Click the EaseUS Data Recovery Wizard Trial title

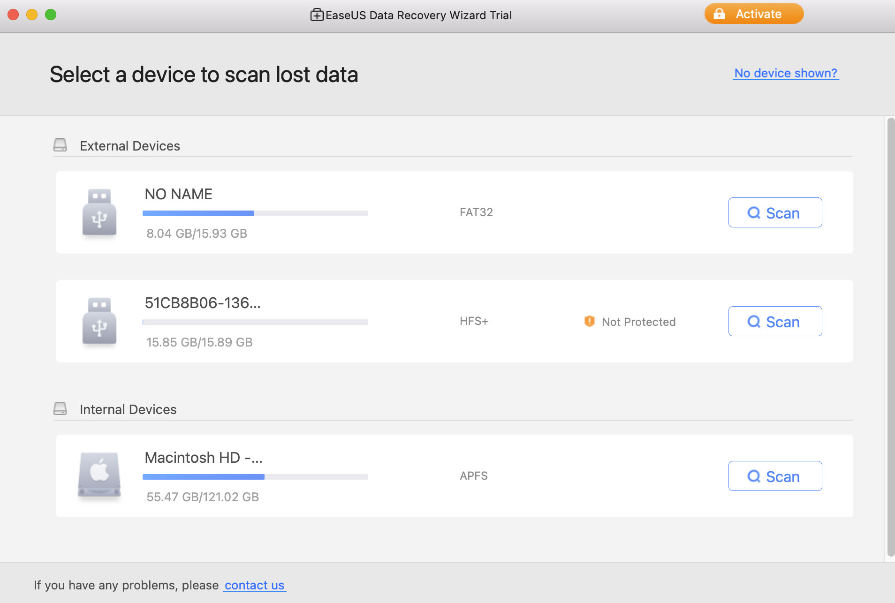pos(418,15)
